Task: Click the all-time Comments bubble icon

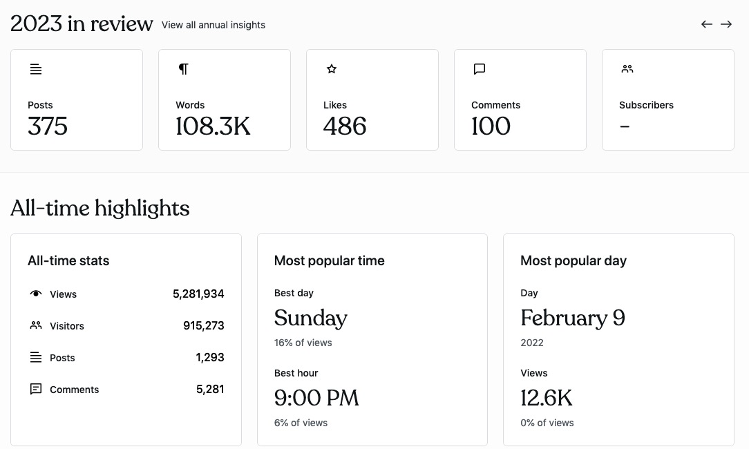Action: coord(36,390)
